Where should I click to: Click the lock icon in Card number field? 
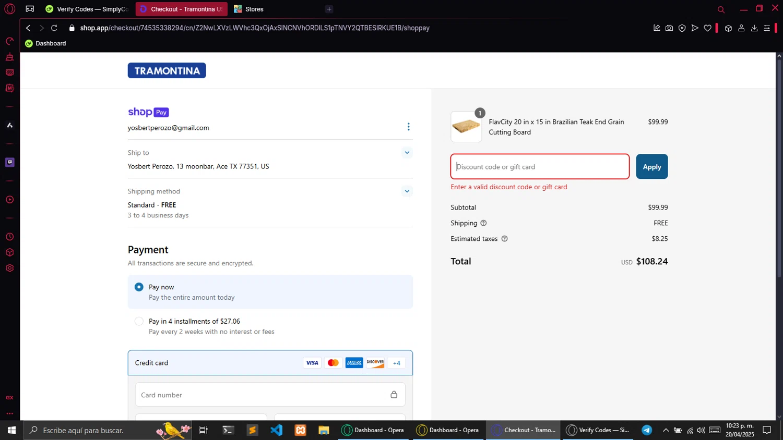click(x=394, y=395)
